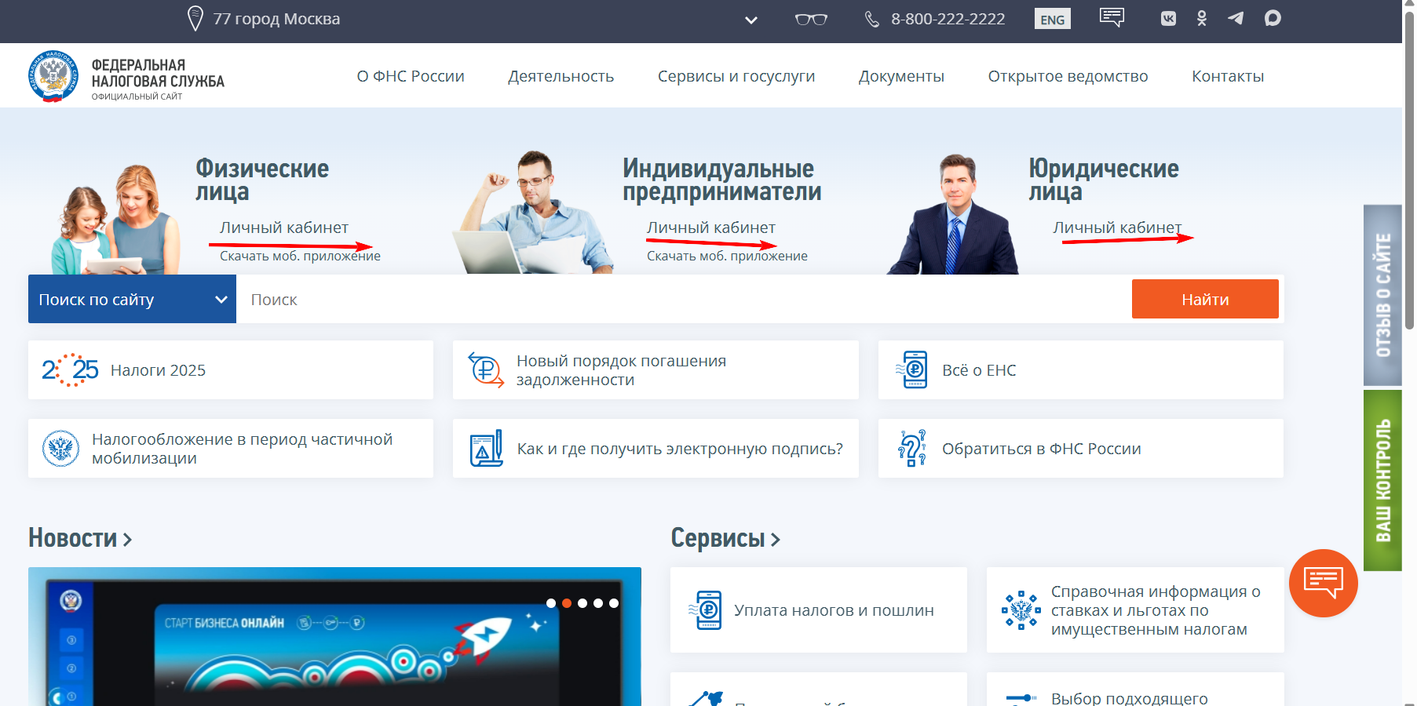Select the orange active carousel dot
Image resolution: width=1417 pixels, height=706 pixels.
(x=567, y=603)
